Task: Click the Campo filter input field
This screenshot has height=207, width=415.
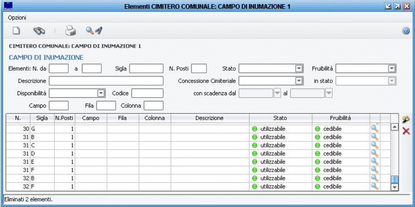Action: (59, 106)
